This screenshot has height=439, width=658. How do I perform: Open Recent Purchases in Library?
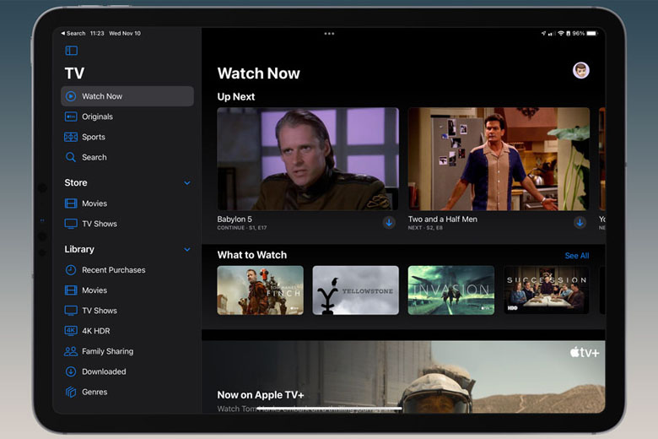tap(127, 269)
